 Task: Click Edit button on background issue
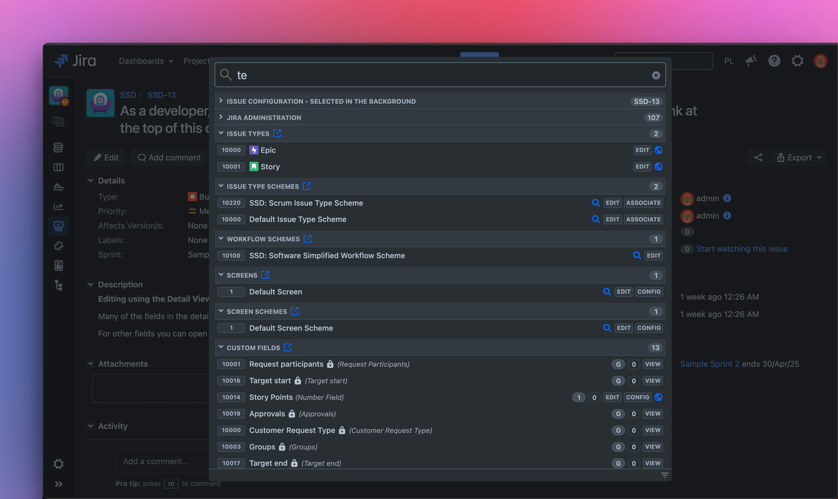tap(106, 157)
